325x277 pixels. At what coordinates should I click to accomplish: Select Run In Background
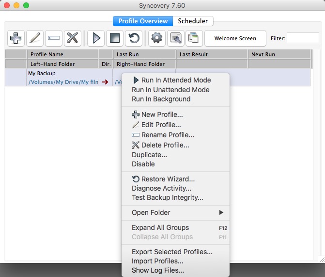(x=175, y=99)
